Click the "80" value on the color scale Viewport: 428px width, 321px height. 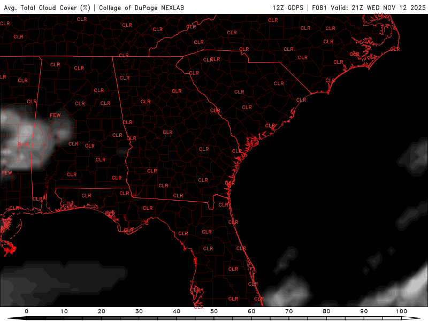326,311
